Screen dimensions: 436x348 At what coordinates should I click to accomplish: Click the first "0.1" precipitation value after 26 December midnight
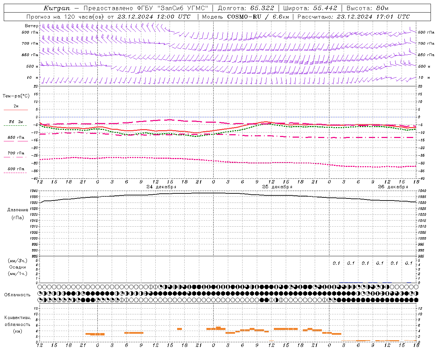pos(336,263)
